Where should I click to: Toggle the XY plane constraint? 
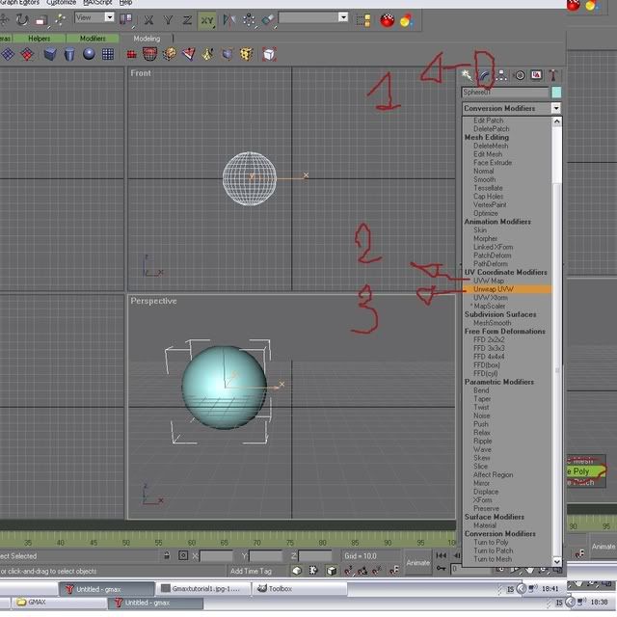tap(207, 19)
